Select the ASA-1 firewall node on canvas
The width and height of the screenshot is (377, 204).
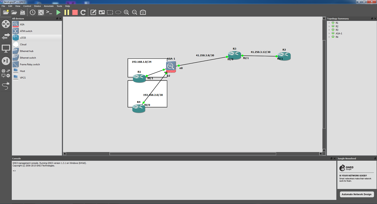tap(171, 67)
